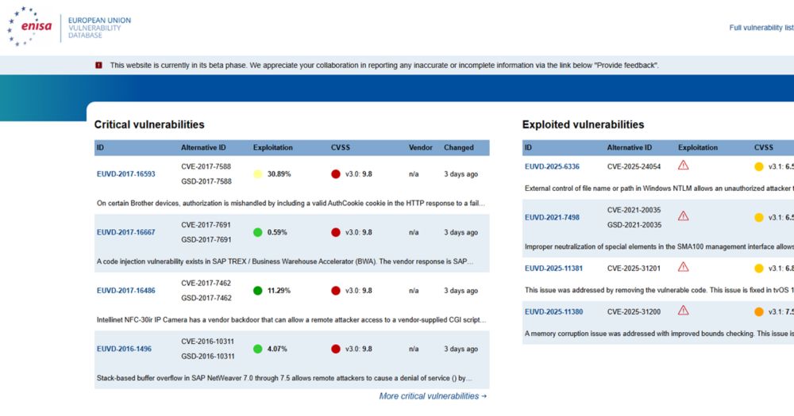Click ID header in Exploited vulnerabilities table
Screen dimensions: 794x416
point(528,147)
